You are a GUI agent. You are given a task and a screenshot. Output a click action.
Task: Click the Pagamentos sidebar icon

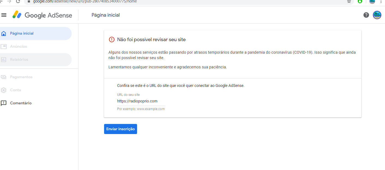(4, 77)
